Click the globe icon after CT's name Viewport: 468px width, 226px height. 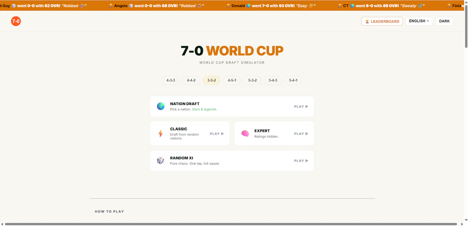[352, 6]
